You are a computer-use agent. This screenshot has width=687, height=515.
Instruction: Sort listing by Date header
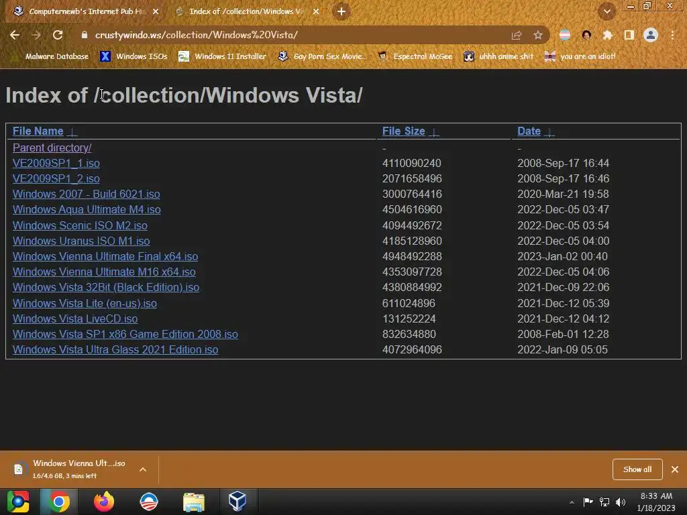tap(529, 131)
